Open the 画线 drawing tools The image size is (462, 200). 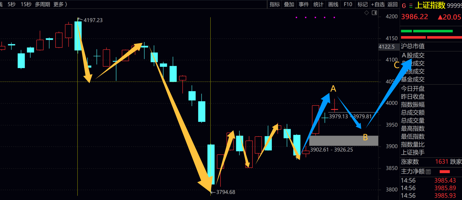tap(333, 4)
